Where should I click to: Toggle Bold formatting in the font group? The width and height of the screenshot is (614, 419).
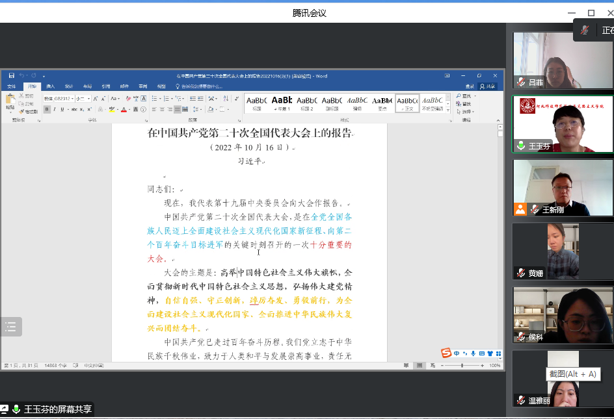(x=47, y=109)
